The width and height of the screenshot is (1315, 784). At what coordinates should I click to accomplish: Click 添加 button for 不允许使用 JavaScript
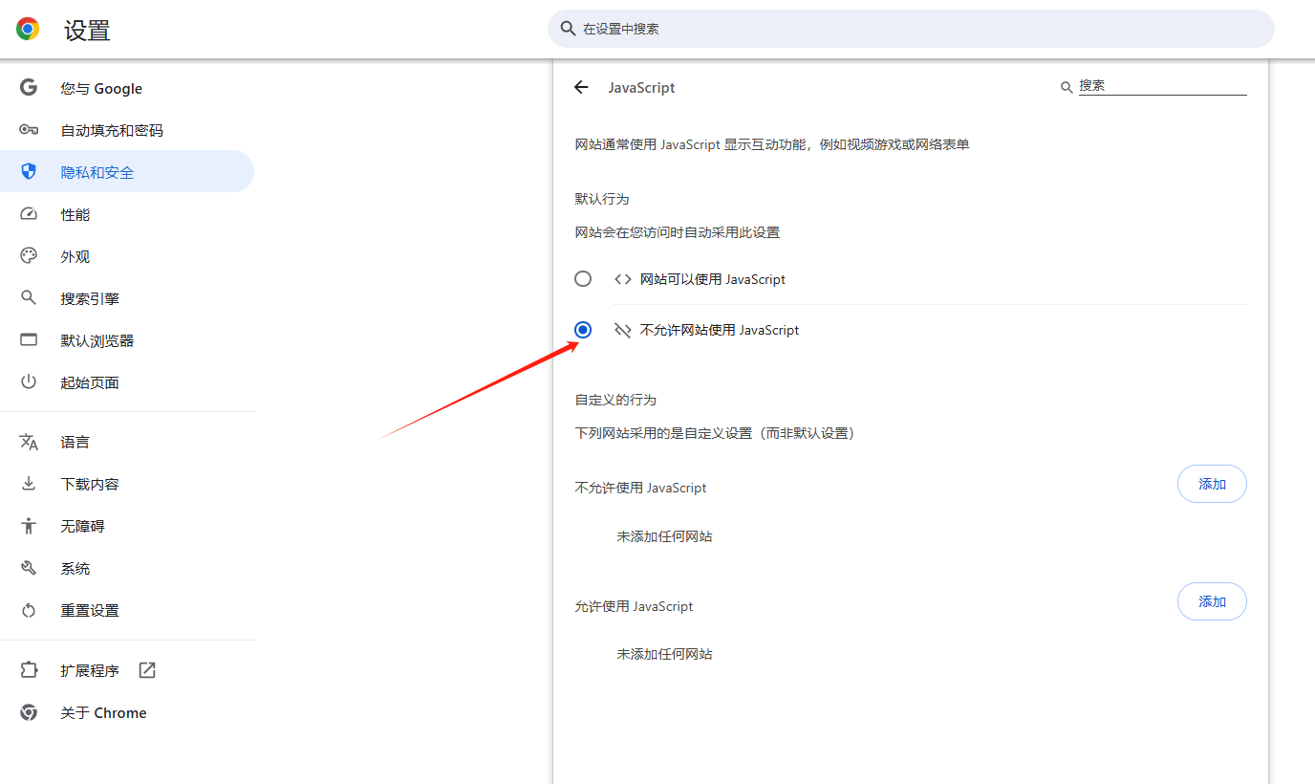pyautogui.click(x=1212, y=484)
